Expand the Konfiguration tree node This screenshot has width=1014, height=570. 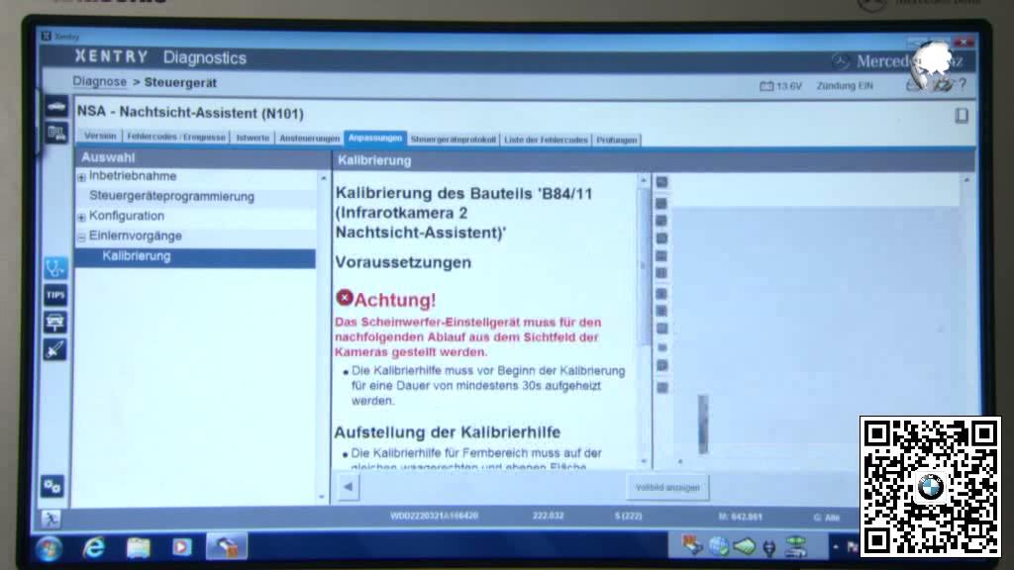coord(81,217)
